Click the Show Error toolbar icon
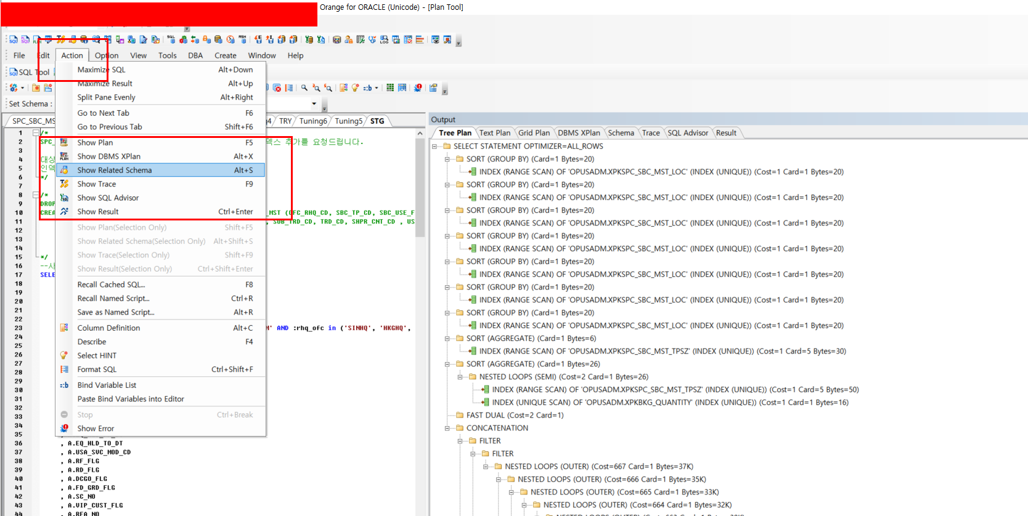 point(418,88)
